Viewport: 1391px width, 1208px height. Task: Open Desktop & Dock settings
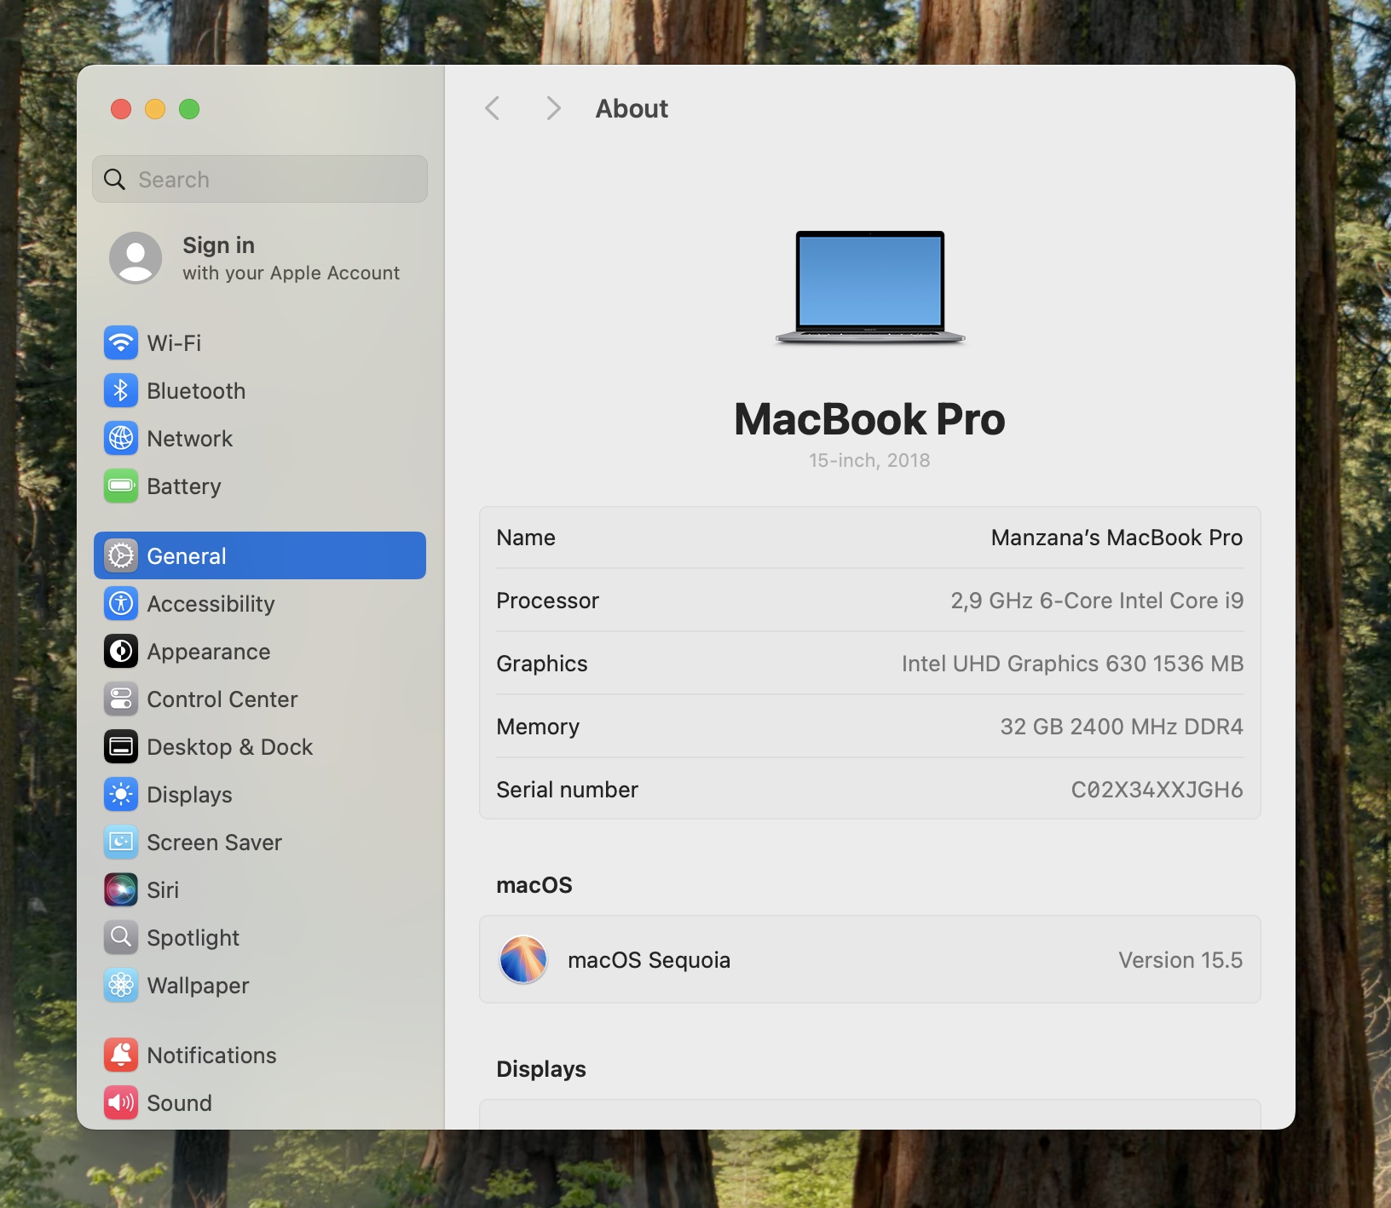click(229, 747)
